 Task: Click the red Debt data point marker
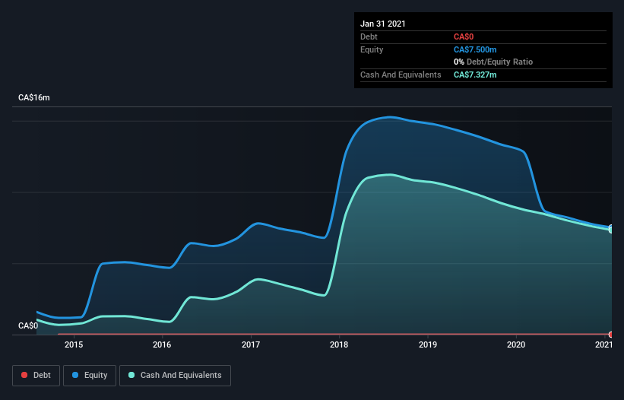point(611,335)
